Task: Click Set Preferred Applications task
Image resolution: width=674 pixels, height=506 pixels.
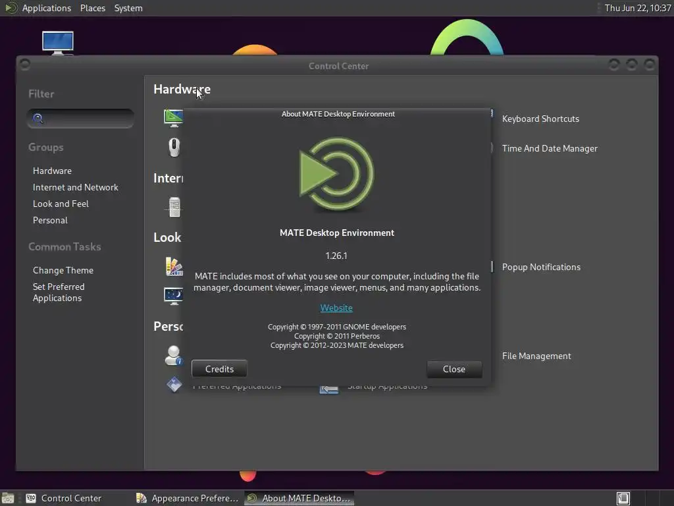Action: (x=59, y=292)
